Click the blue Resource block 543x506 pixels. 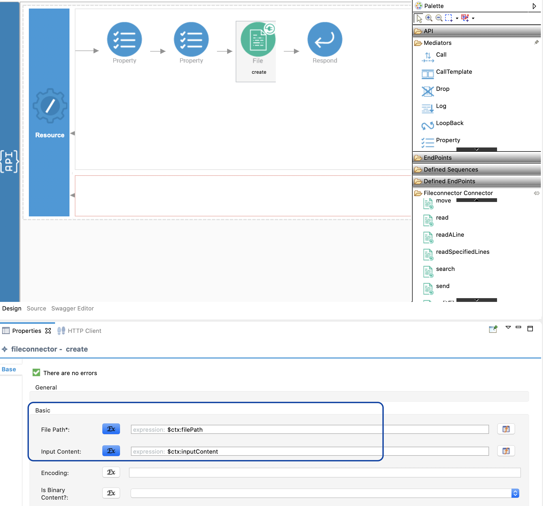tap(49, 112)
